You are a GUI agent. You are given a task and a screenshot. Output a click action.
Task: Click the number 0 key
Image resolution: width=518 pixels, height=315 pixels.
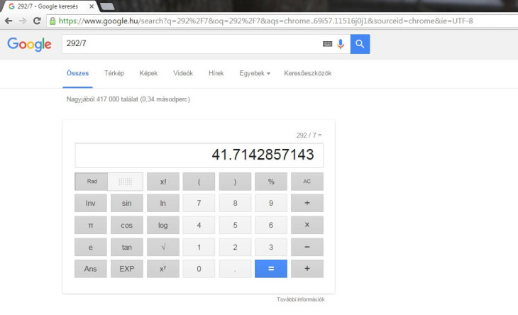pos(199,269)
